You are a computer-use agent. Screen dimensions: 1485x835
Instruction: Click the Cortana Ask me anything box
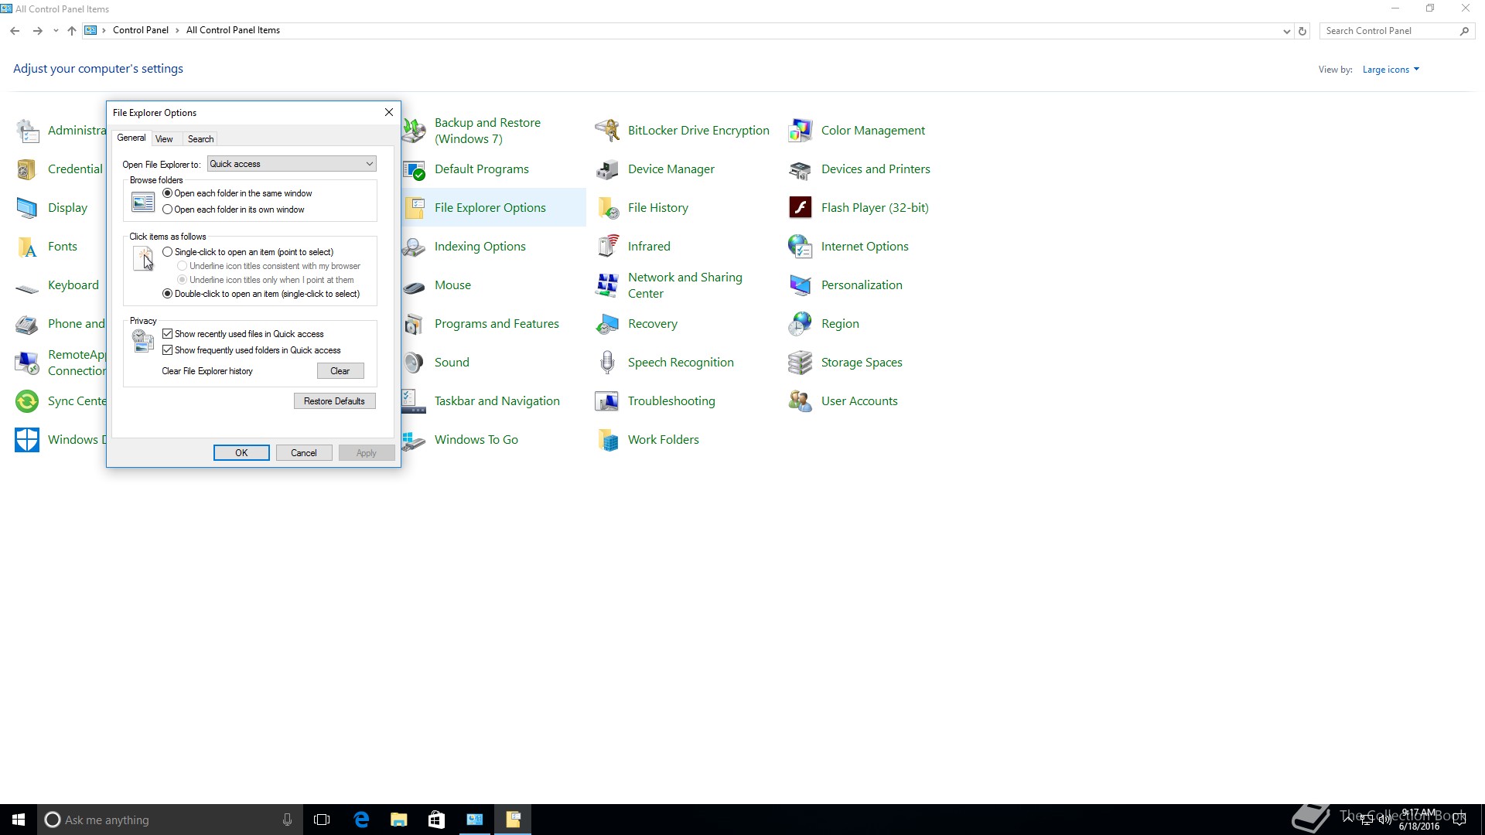170,820
